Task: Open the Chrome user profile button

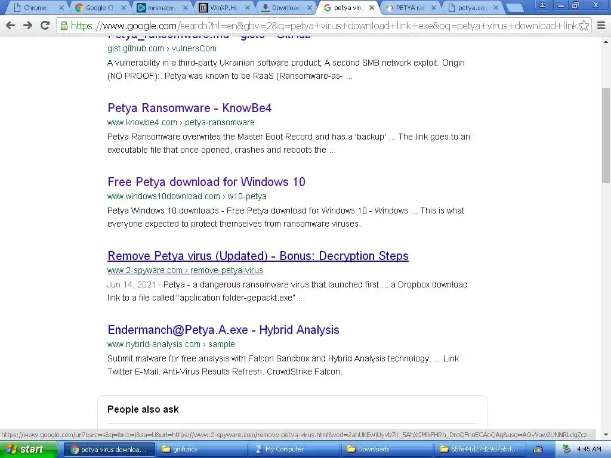Action: coord(542,5)
